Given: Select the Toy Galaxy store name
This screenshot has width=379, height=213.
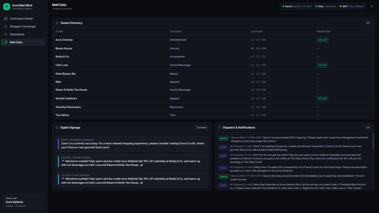Looking at the screenshot, I should (x=62, y=115).
